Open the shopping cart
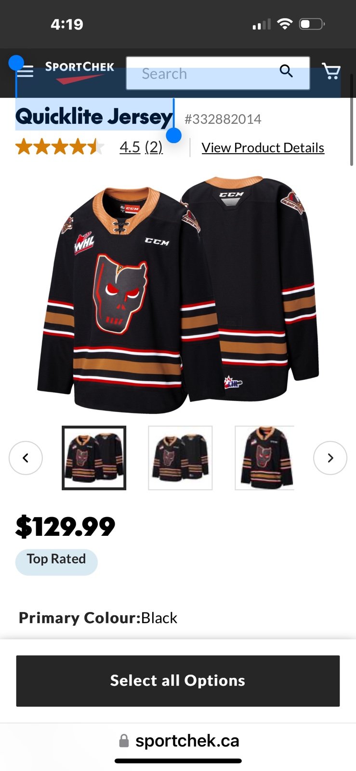The width and height of the screenshot is (356, 771). tap(331, 71)
